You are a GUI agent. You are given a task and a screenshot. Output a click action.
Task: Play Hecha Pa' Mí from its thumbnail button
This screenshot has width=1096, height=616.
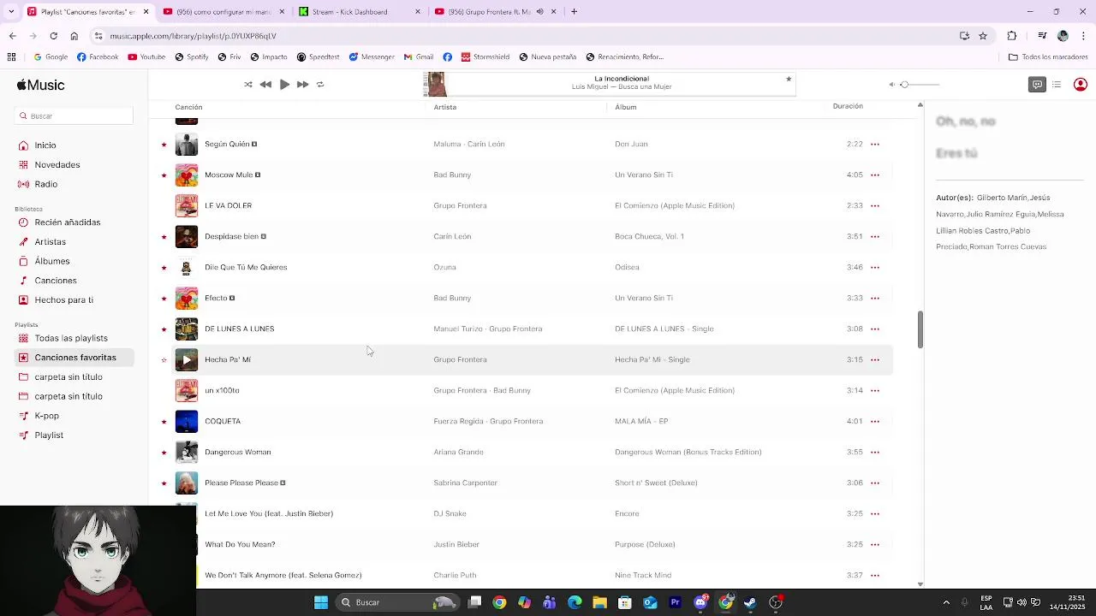[x=187, y=359]
